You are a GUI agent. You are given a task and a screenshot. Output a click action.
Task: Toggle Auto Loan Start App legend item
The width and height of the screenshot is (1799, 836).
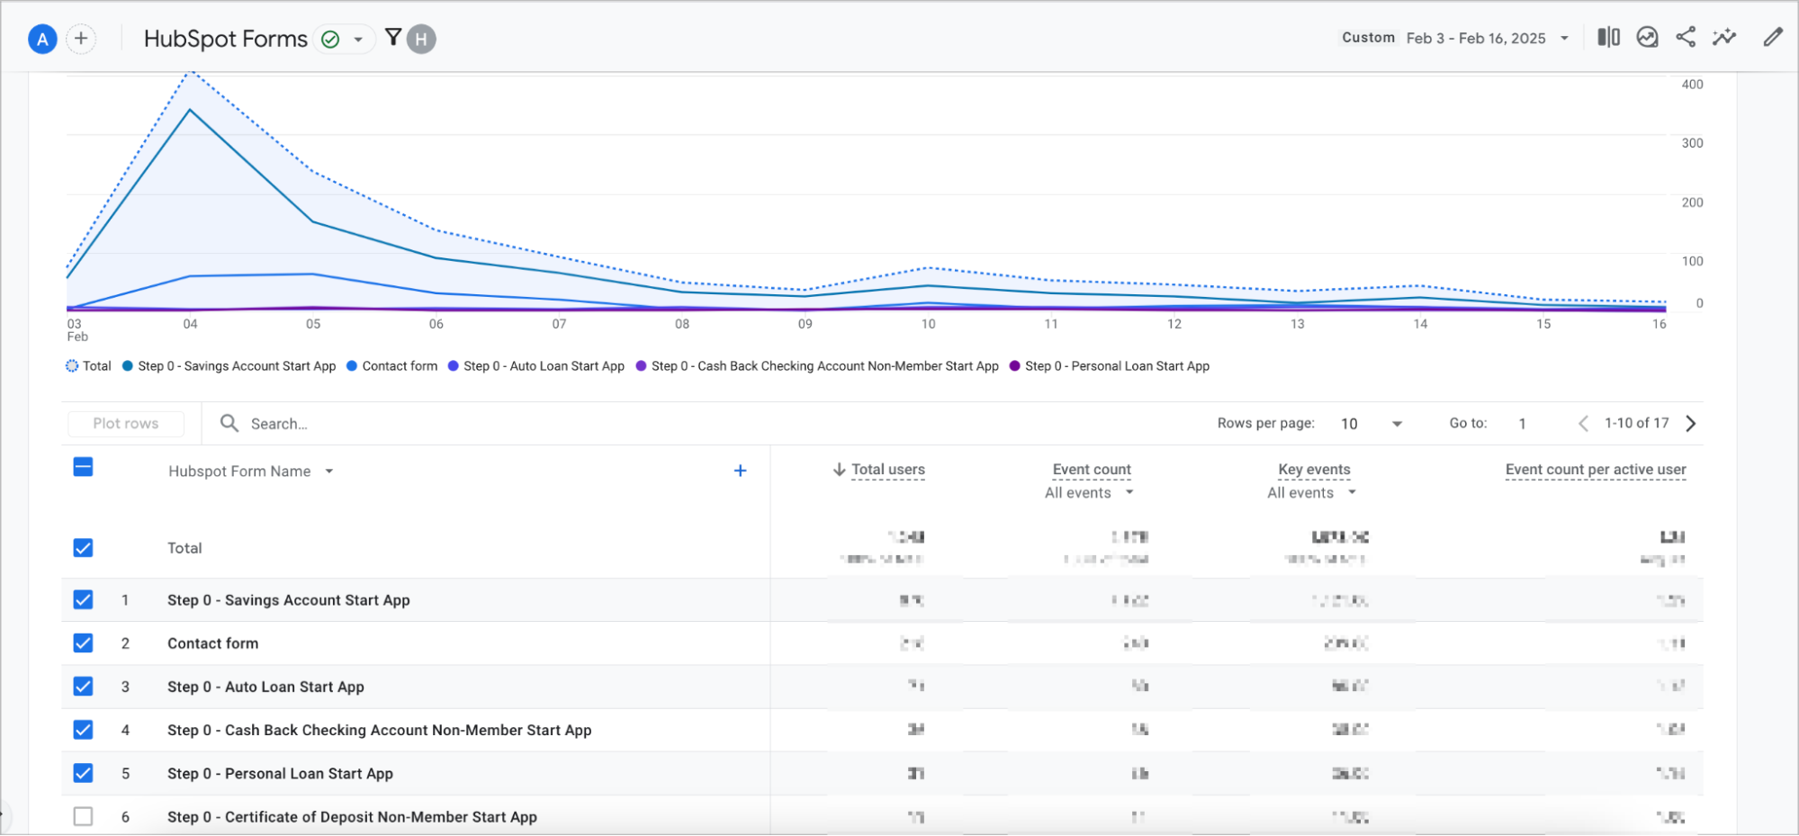pyautogui.click(x=535, y=366)
